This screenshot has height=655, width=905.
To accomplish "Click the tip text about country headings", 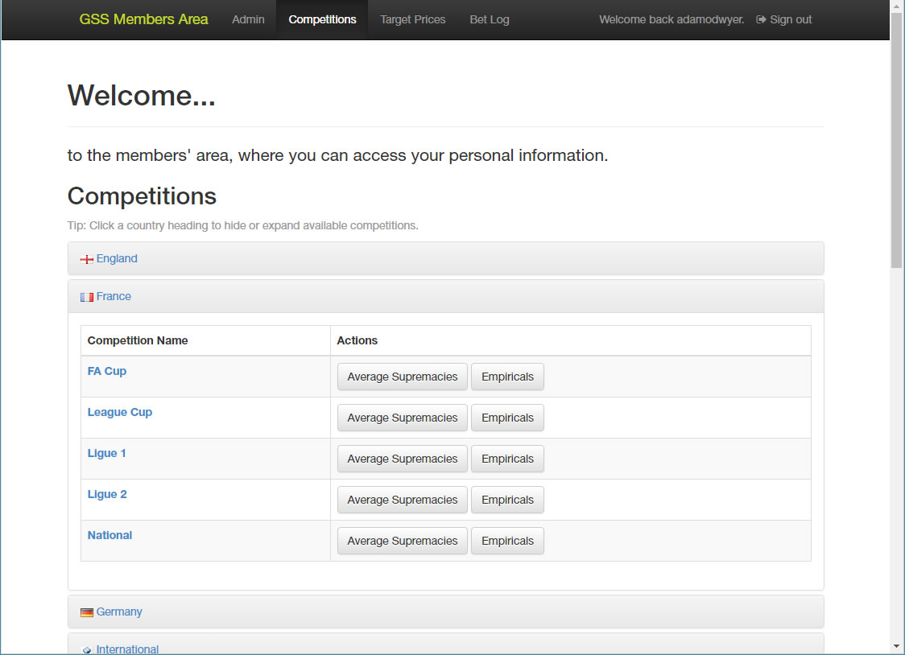I will [242, 225].
